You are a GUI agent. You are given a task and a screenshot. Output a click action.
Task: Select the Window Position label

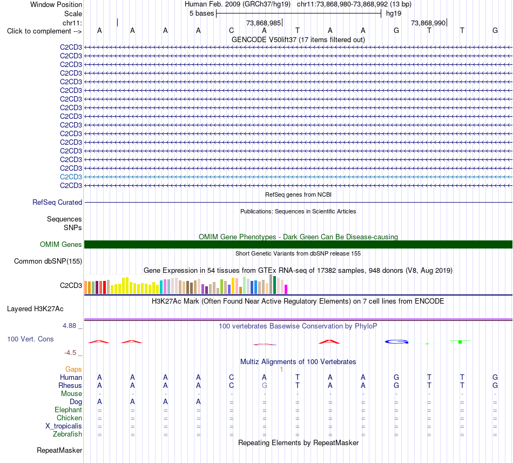(x=56, y=4)
